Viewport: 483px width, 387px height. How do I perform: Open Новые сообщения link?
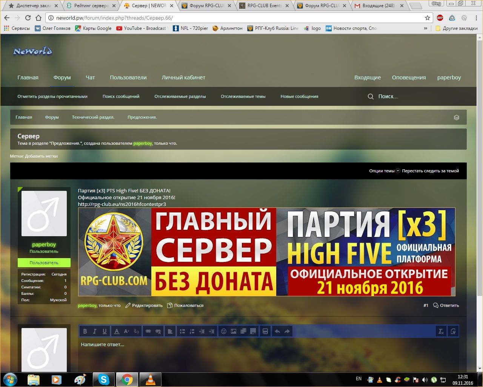(299, 96)
